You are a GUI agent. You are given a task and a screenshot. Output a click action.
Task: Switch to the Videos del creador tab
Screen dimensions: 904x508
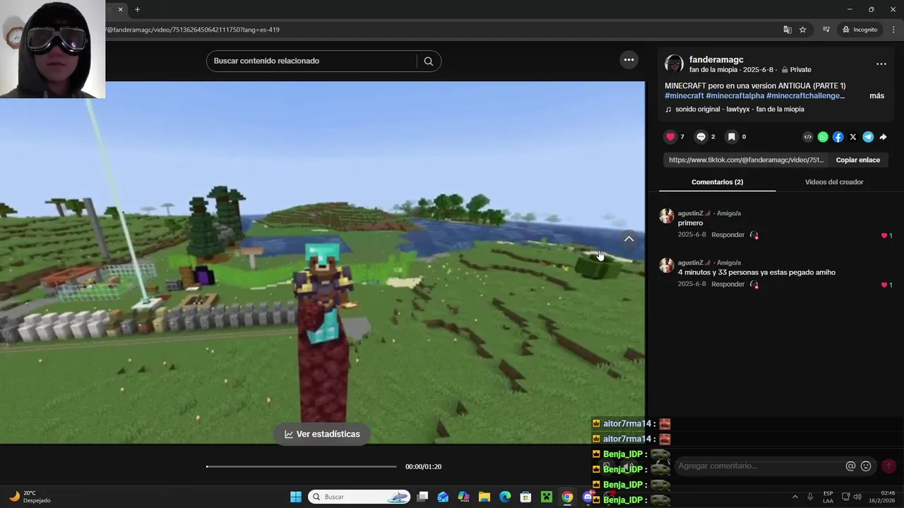pos(834,182)
